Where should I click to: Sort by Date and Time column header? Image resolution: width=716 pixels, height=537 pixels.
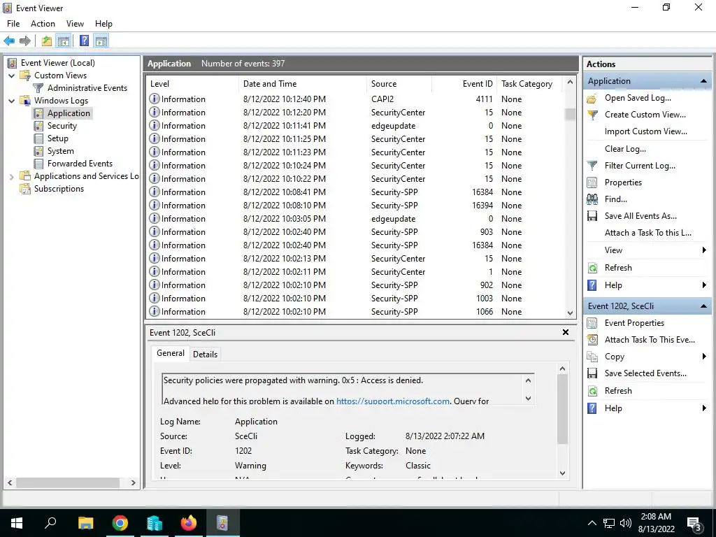(x=302, y=84)
